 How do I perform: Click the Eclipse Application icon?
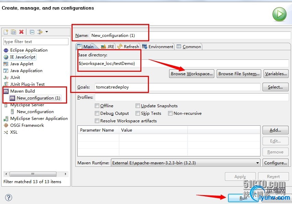tap(6, 50)
